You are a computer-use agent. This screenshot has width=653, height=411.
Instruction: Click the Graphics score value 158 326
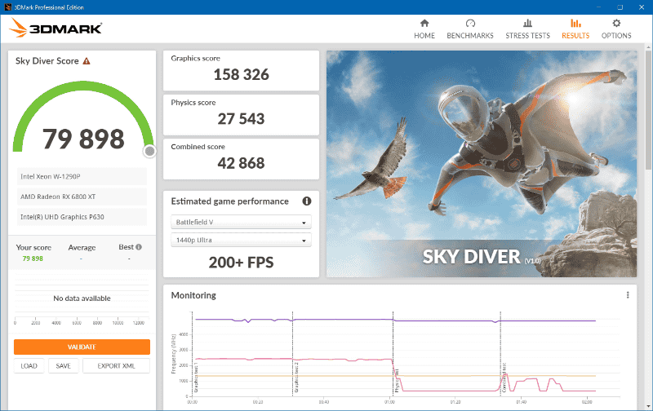[241, 75]
